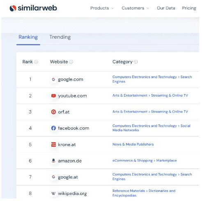Open the Our Data menu item
The height and width of the screenshot is (201, 202).
click(166, 8)
